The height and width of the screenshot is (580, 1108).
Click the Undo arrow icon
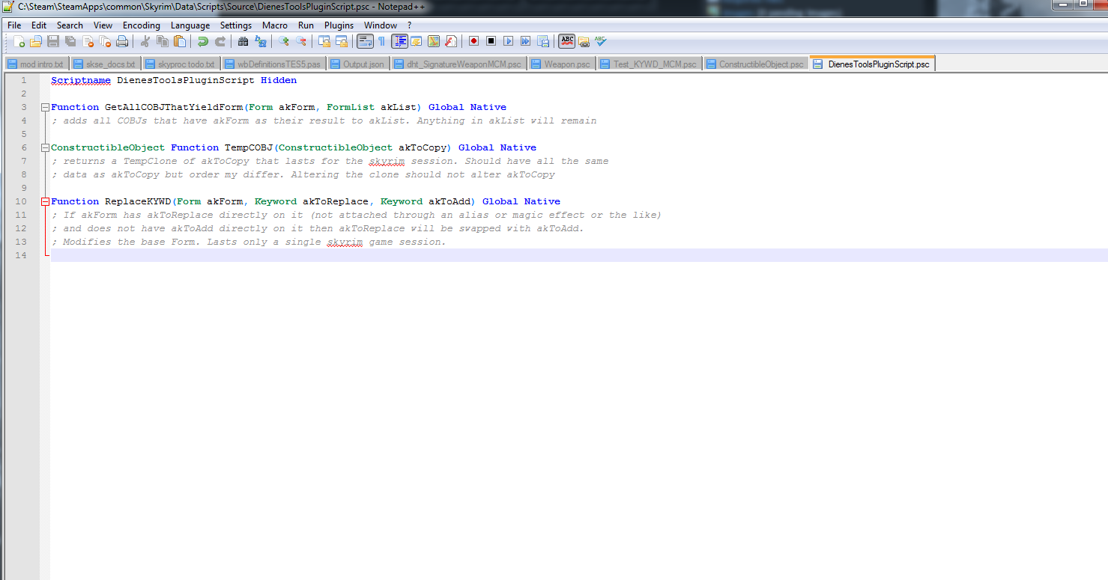(203, 41)
